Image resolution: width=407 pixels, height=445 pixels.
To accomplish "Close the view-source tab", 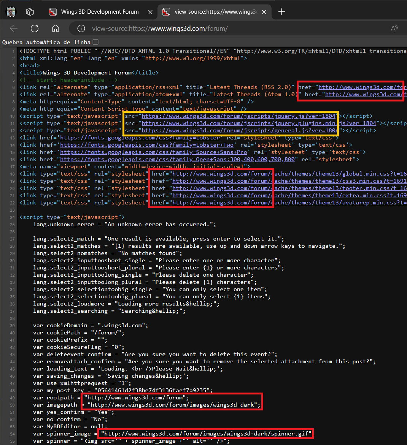I will pos(264,12).
